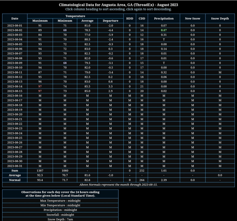Click 'Min Temperature : midnight' row
Image resolution: width=237 pixels, height=221 pixels.
(x=60, y=206)
